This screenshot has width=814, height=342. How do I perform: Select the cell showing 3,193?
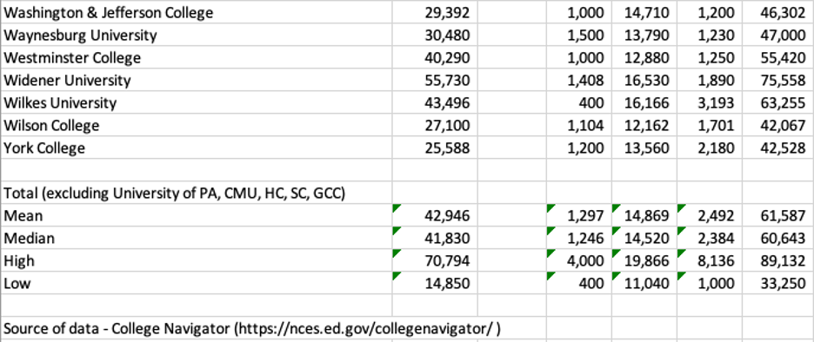click(710, 103)
